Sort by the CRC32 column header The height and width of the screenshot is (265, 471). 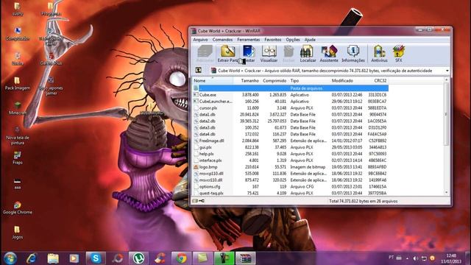376,80
